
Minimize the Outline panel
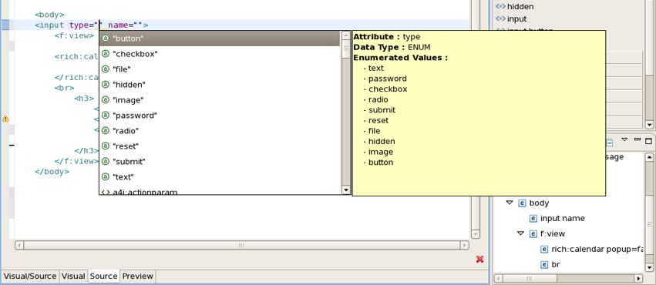(x=637, y=139)
